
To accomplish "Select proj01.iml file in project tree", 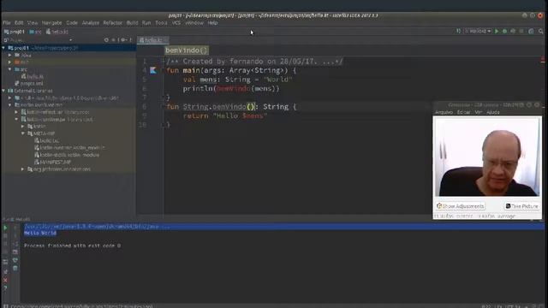I will click(x=29, y=84).
